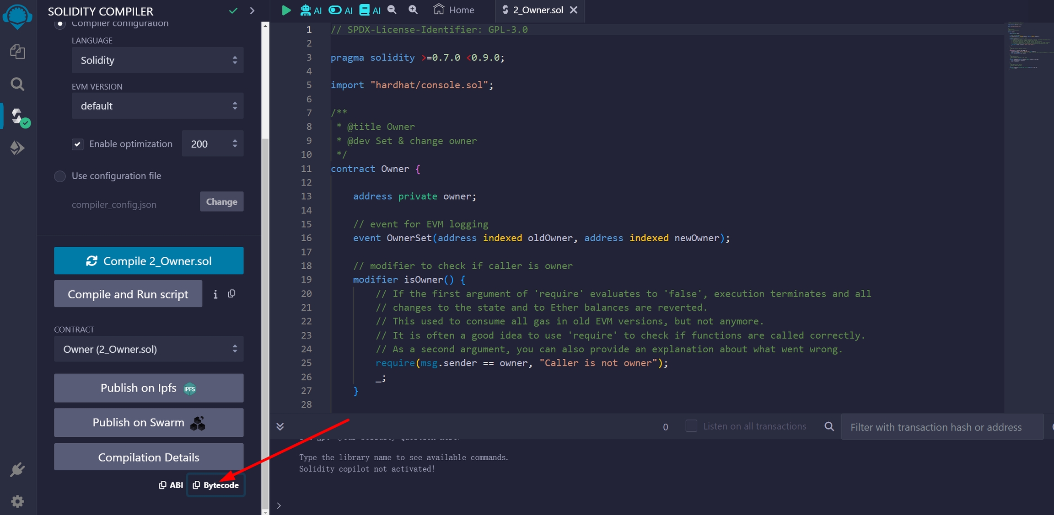This screenshot has height=515, width=1054.
Task: Open the Contract dropdown showing Owner (2_Owner.sol)
Action: pos(149,349)
